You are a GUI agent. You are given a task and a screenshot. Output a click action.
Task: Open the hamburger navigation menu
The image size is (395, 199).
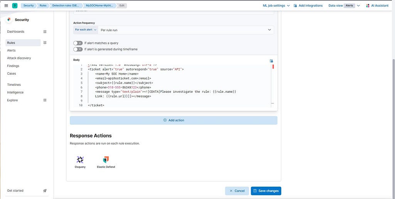(x=6, y=5)
